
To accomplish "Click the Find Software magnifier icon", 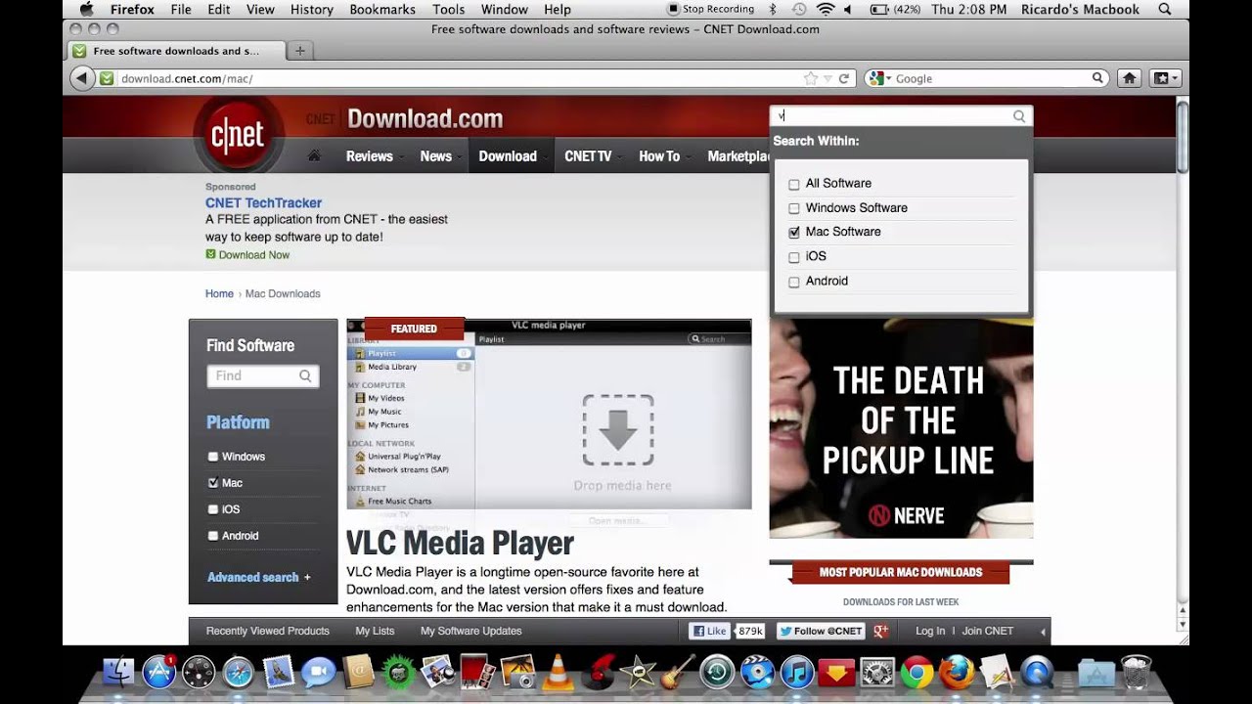I will (x=305, y=375).
